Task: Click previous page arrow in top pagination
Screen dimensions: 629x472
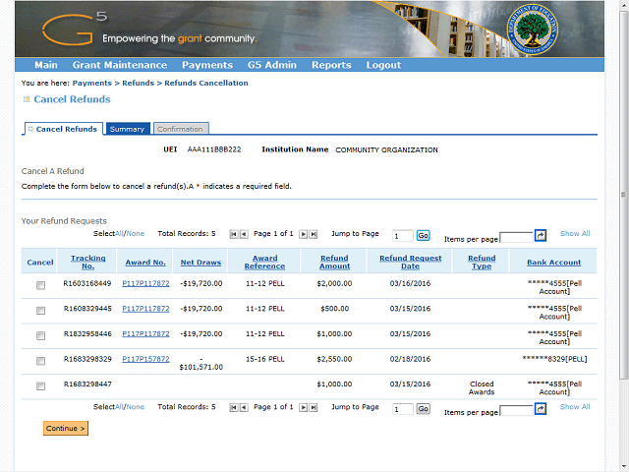Action: 244,234
